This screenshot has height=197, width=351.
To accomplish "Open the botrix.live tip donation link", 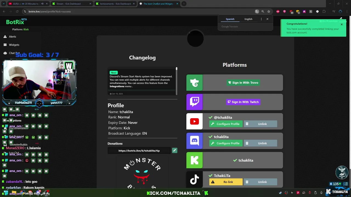I will click(x=139, y=150).
